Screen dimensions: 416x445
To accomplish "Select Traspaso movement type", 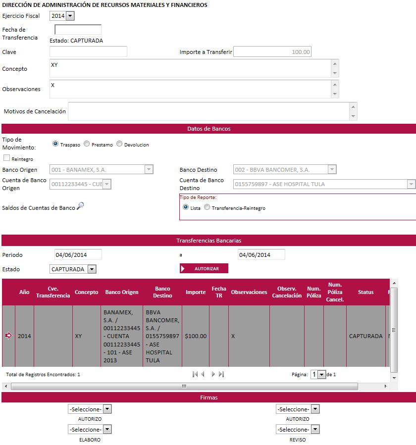I will [x=55, y=144].
